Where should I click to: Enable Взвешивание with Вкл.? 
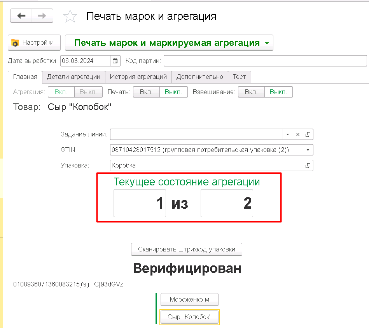[x=251, y=92]
